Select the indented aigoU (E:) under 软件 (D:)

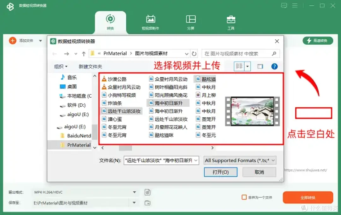point(74,115)
